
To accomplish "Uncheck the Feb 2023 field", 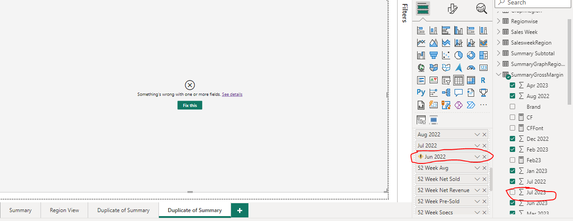I will coord(512,149).
